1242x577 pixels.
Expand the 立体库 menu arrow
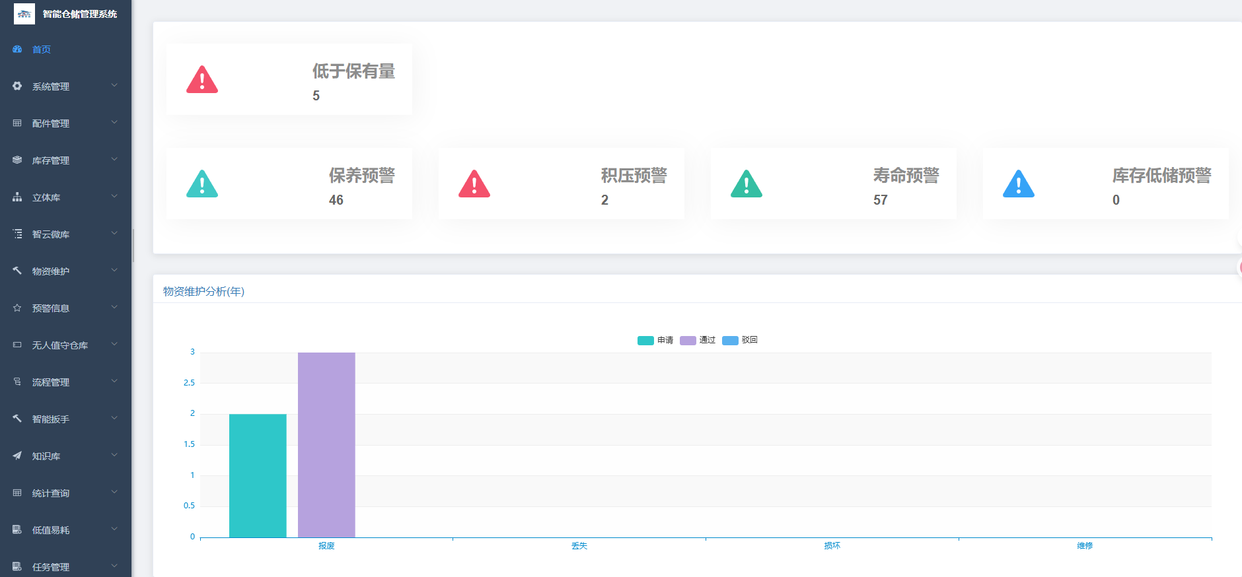point(114,197)
